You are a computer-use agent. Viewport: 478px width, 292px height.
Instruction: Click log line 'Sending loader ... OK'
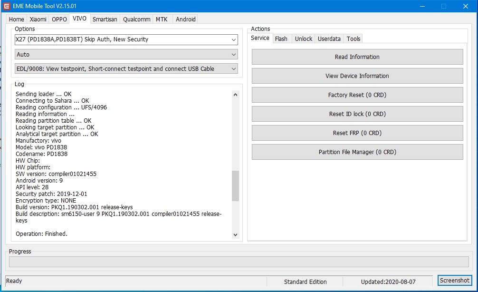point(44,94)
